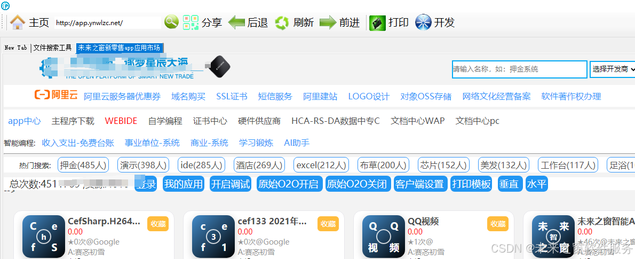Image resolution: width=635 pixels, height=259 pixels.
Task: Select hot search tag 演示(398人)
Action: click(x=143, y=165)
